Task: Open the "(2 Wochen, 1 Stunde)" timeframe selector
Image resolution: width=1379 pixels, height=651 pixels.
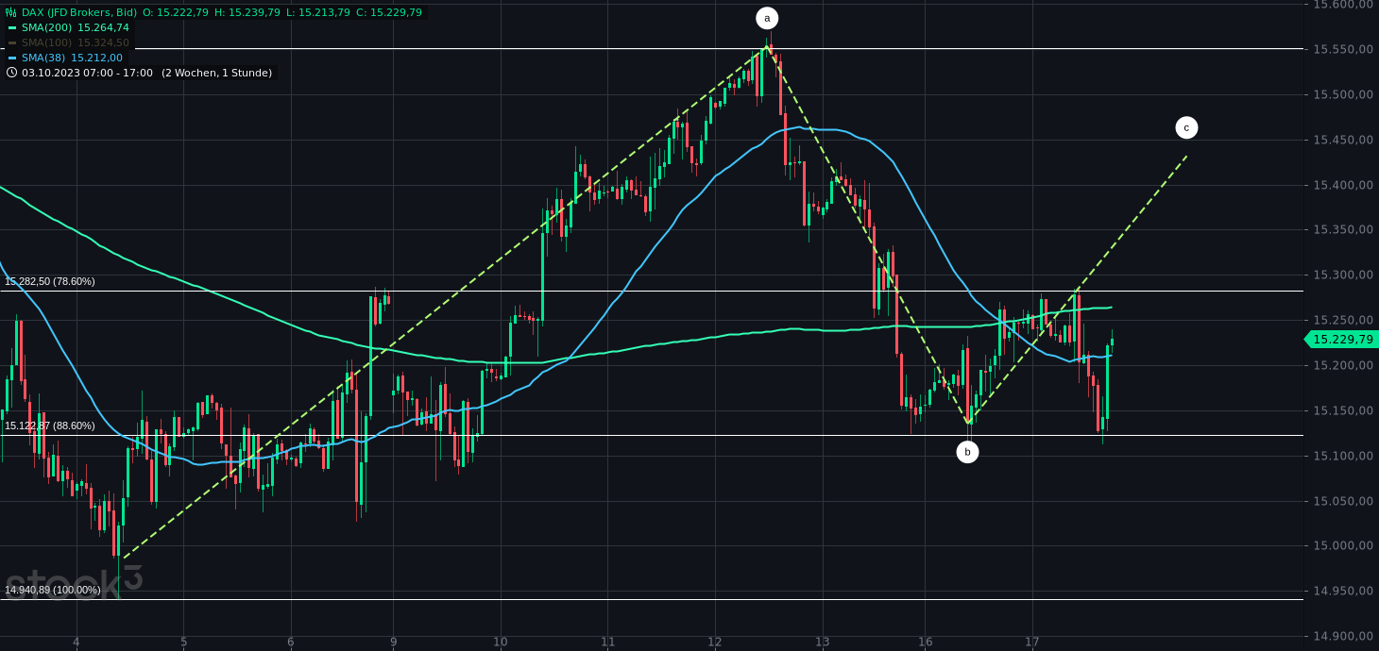Action: coord(215,73)
